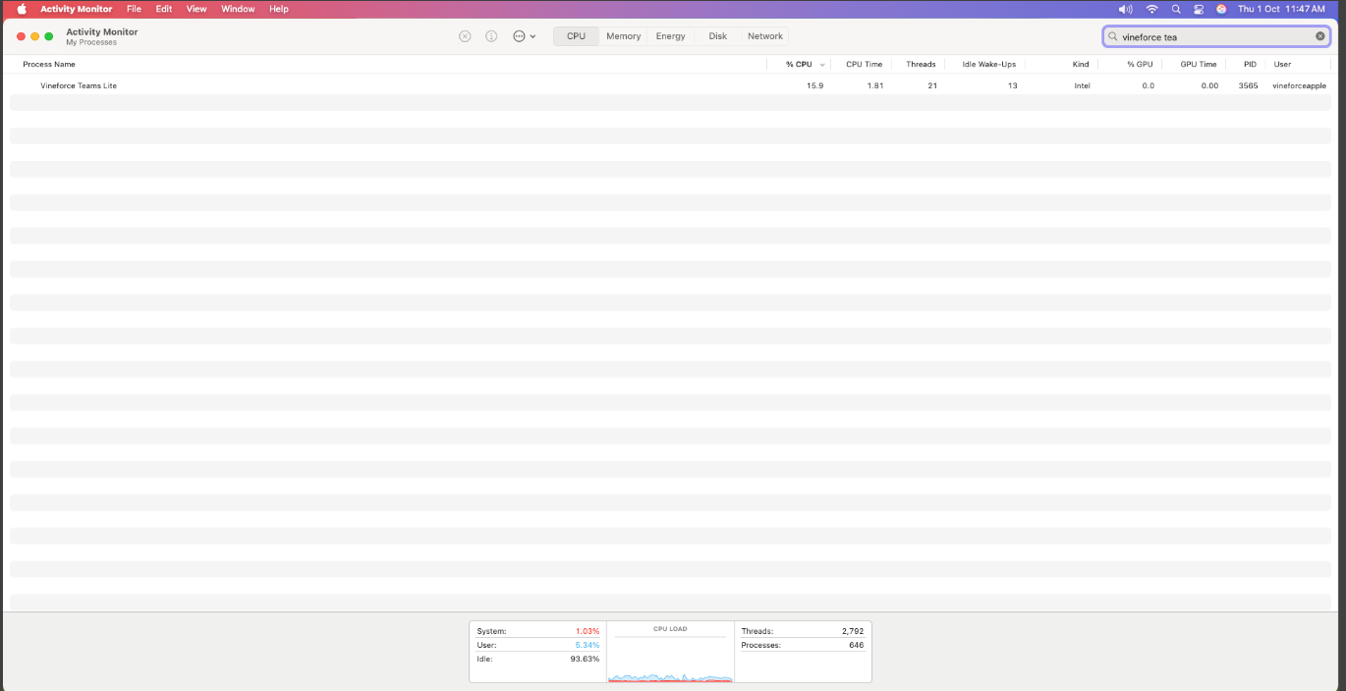Switch to the Disk tab
The image size is (1346, 691).
pyautogui.click(x=718, y=36)
